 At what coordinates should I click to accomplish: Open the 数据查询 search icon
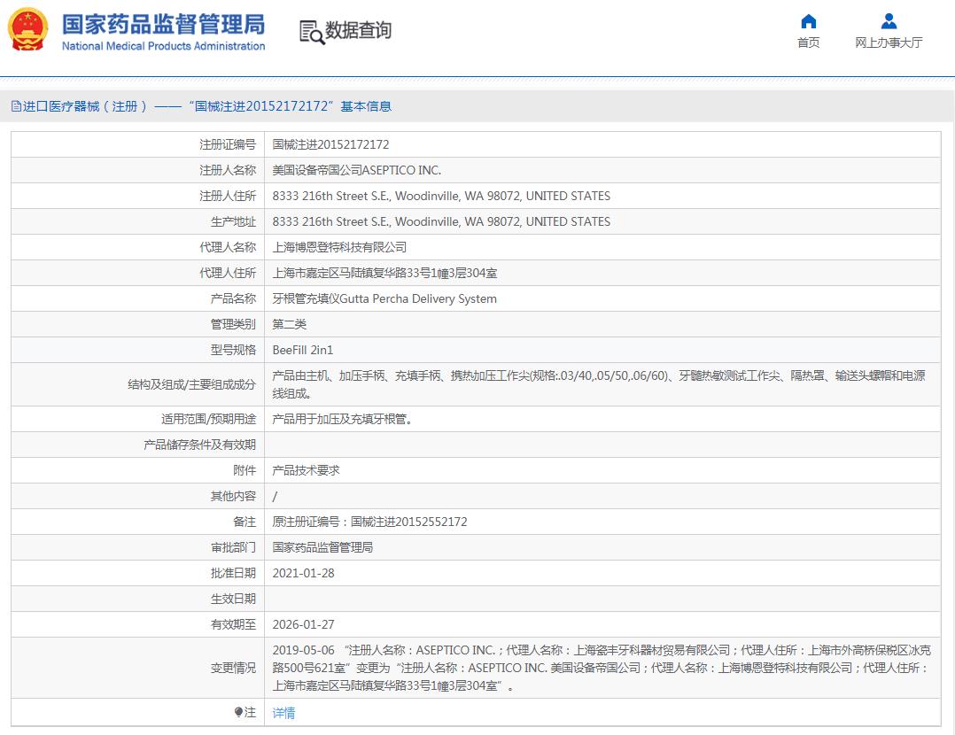point(312,32)
